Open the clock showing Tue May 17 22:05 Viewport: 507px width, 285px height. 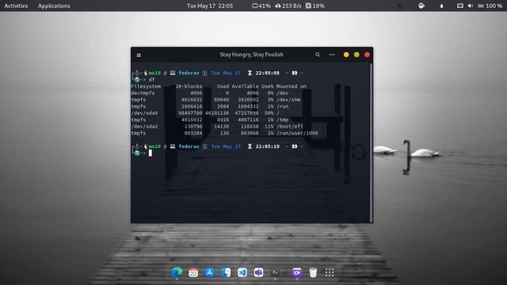(x=210, y=6)
